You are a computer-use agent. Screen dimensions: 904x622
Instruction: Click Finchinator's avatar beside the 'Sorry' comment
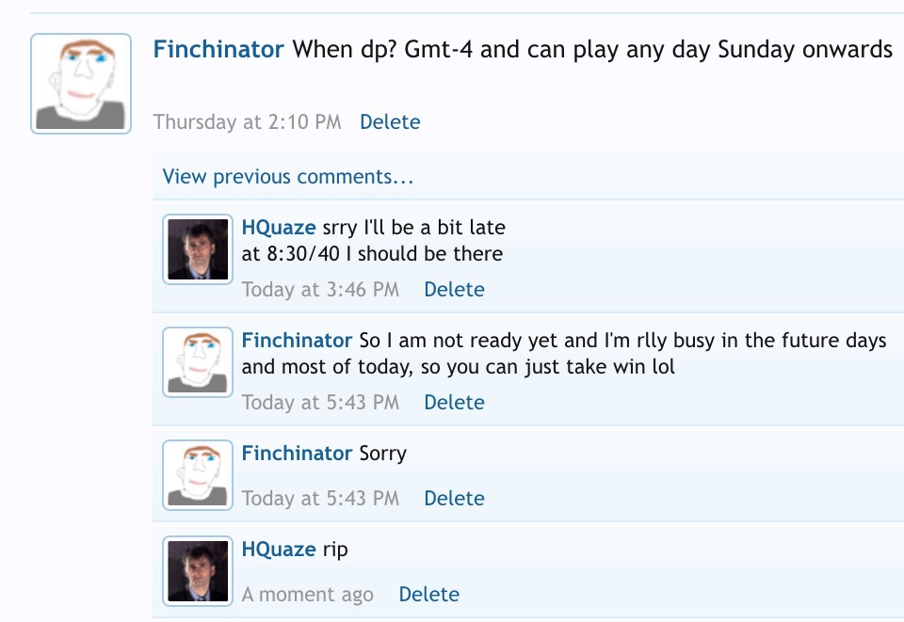tap(198, 476)
